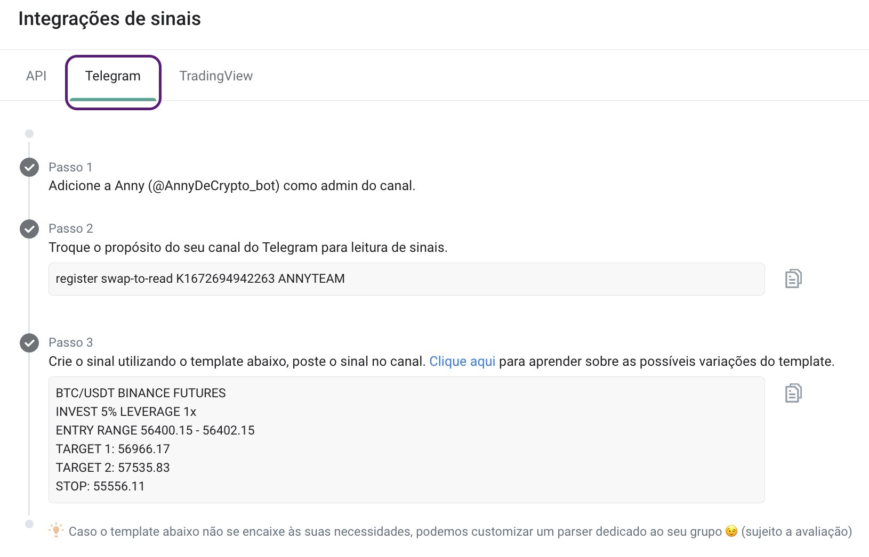Screen dimensions: 869x557
Task: Follow the 'Clique aqui' link
Action: (x=462, y=361)
